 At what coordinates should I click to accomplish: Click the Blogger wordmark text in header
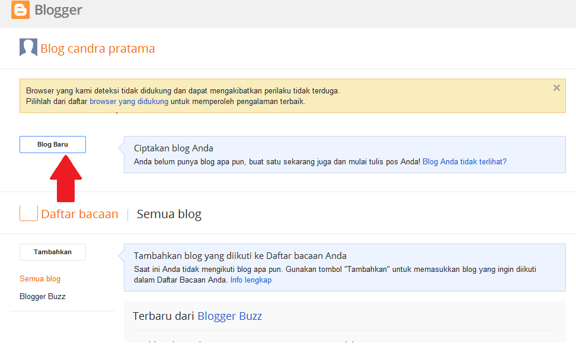click(59, 10)
